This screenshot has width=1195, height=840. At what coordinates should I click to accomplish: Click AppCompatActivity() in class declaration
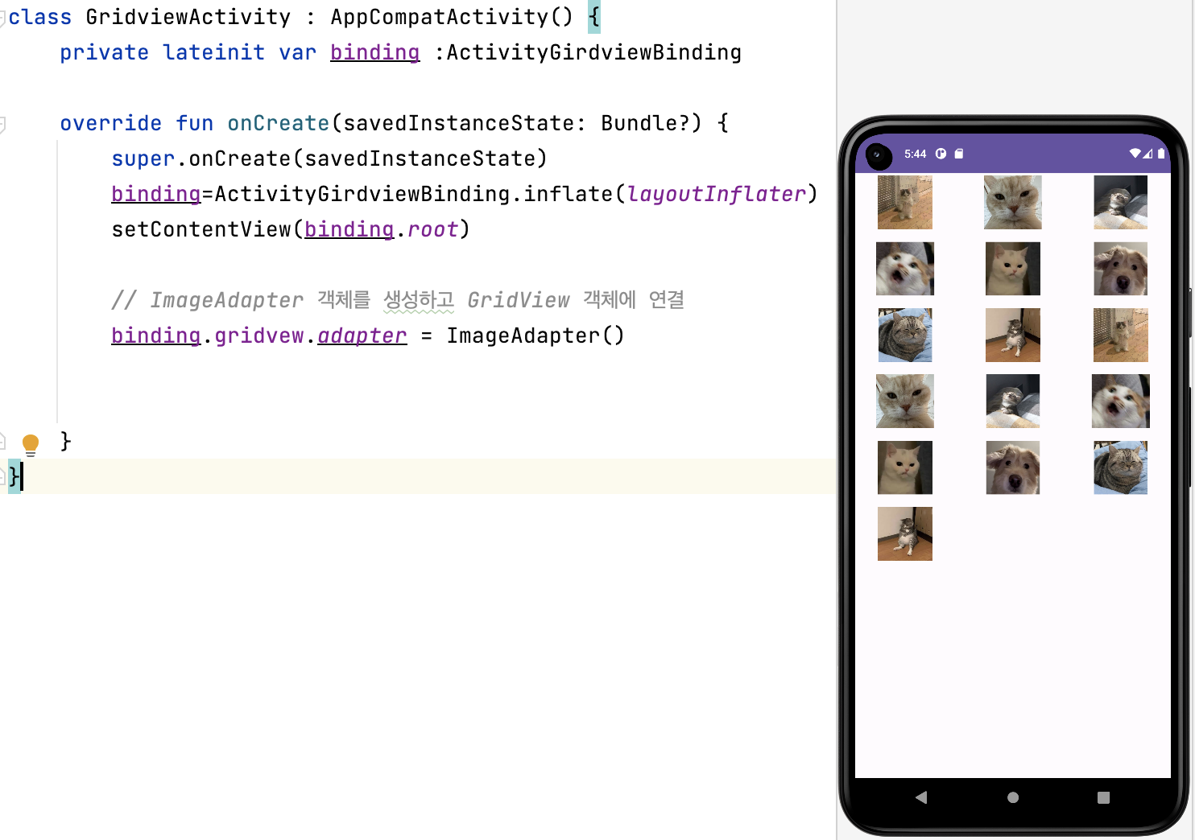(452, 17)
